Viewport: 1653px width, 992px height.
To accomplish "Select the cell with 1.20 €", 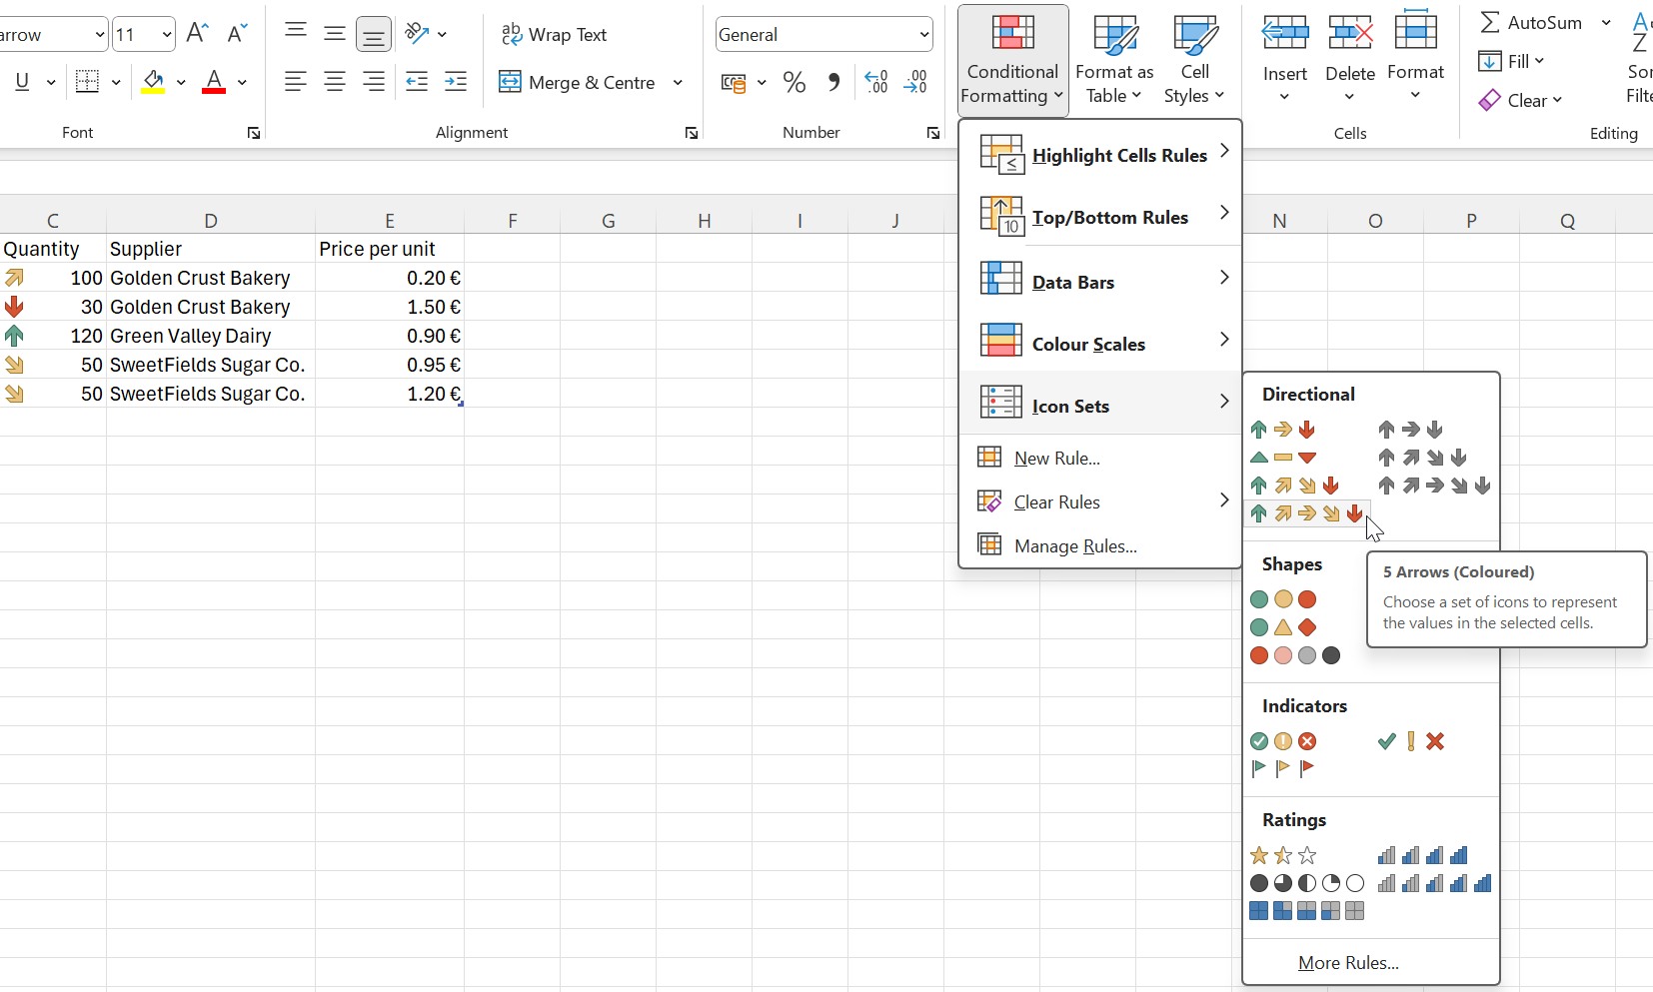I will point(390,394).
